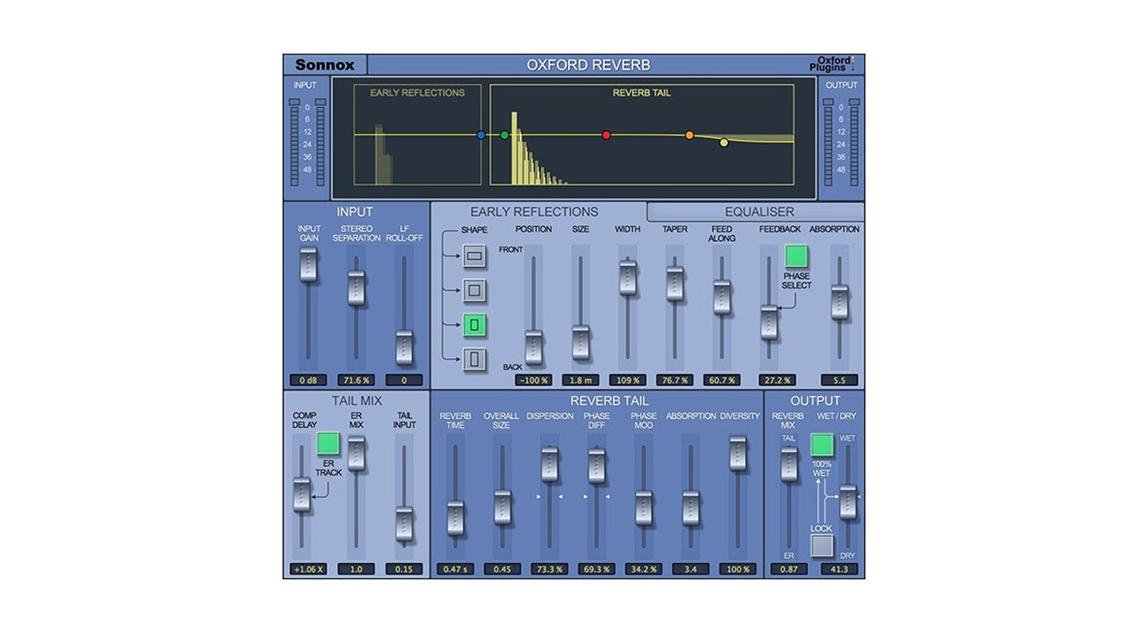Click the Early Reflections Absorption slider handle
Viewport: 1148px width, 633px height.
coord(840,303)
